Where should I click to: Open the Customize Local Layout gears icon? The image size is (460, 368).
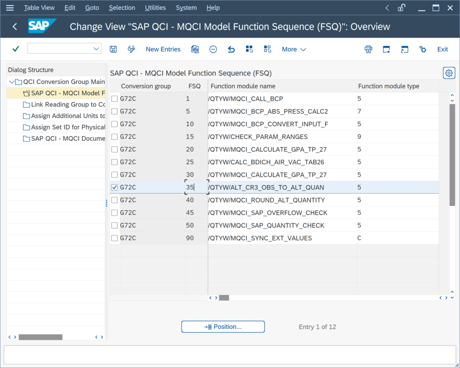tap(423, 49)
